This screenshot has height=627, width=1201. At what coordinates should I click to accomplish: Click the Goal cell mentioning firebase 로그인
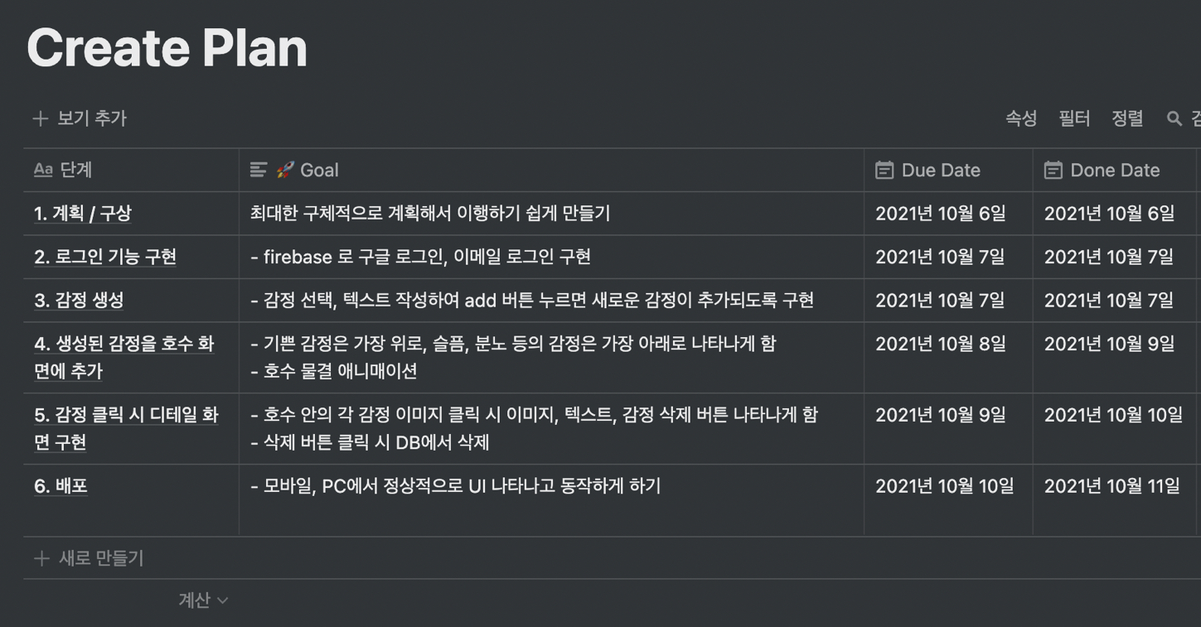pyautogui.click(x=551, y=257)
